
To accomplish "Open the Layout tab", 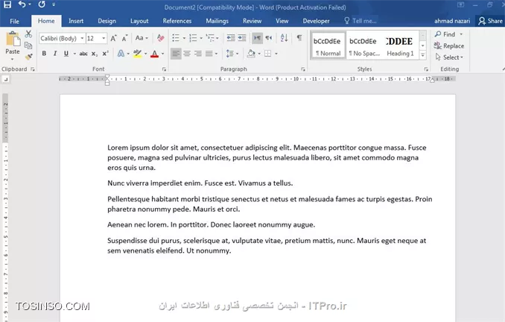I will (x=139, y=22).
